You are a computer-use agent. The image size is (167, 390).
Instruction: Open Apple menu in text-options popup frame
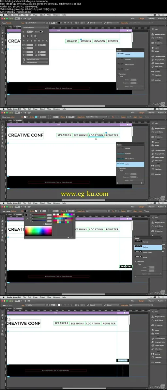coord(4,15)
